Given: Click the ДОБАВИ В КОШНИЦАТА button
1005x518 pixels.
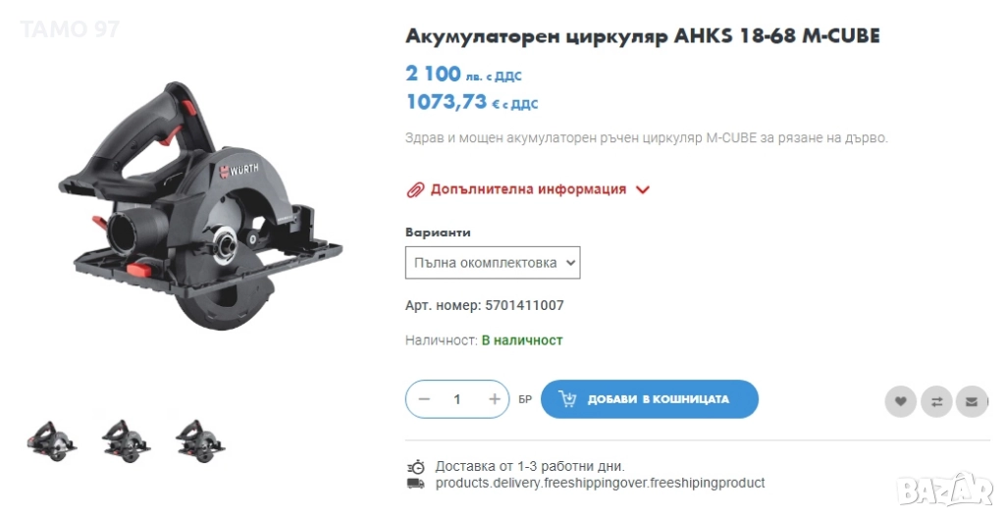Looking at the screenshot, I should (650, 398).
